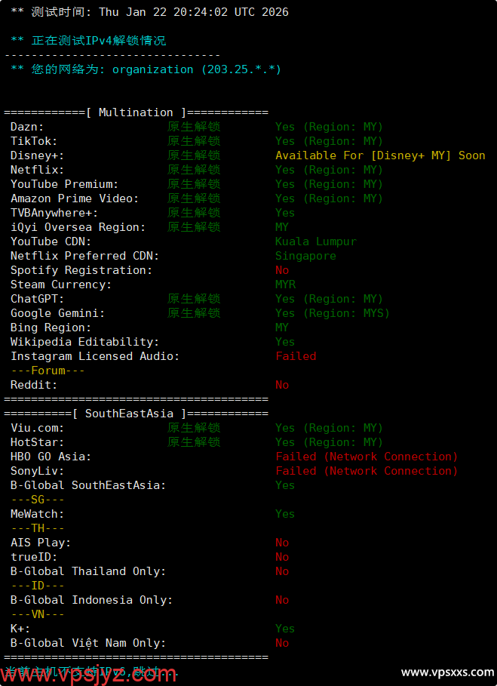497x686 pixels.
Task: Click the test time timestamp line
Action: (x=149, y=12)
